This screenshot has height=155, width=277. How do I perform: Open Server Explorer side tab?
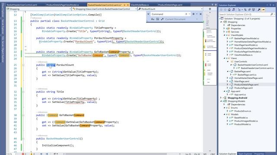coord(3,27)
